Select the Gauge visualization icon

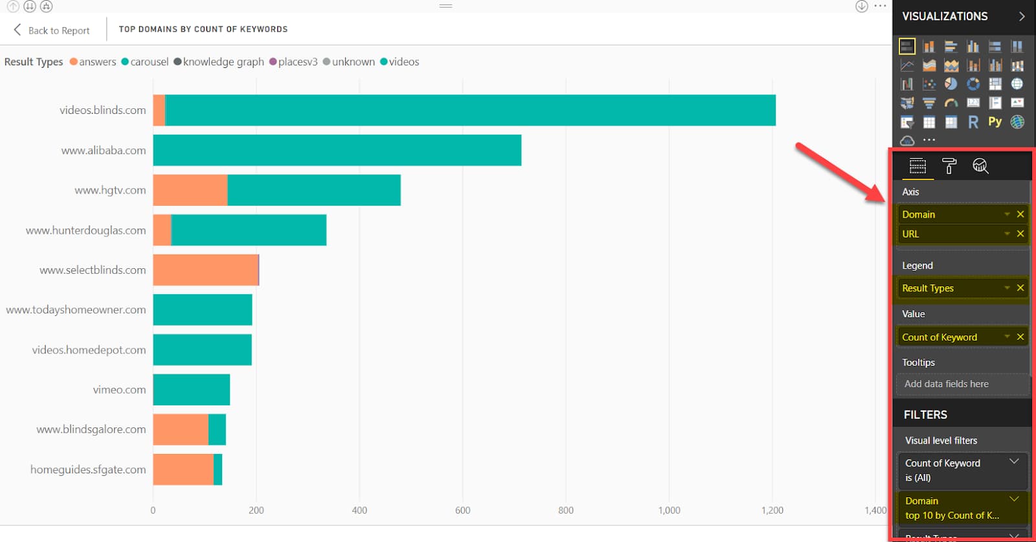(x=951, y=103)
